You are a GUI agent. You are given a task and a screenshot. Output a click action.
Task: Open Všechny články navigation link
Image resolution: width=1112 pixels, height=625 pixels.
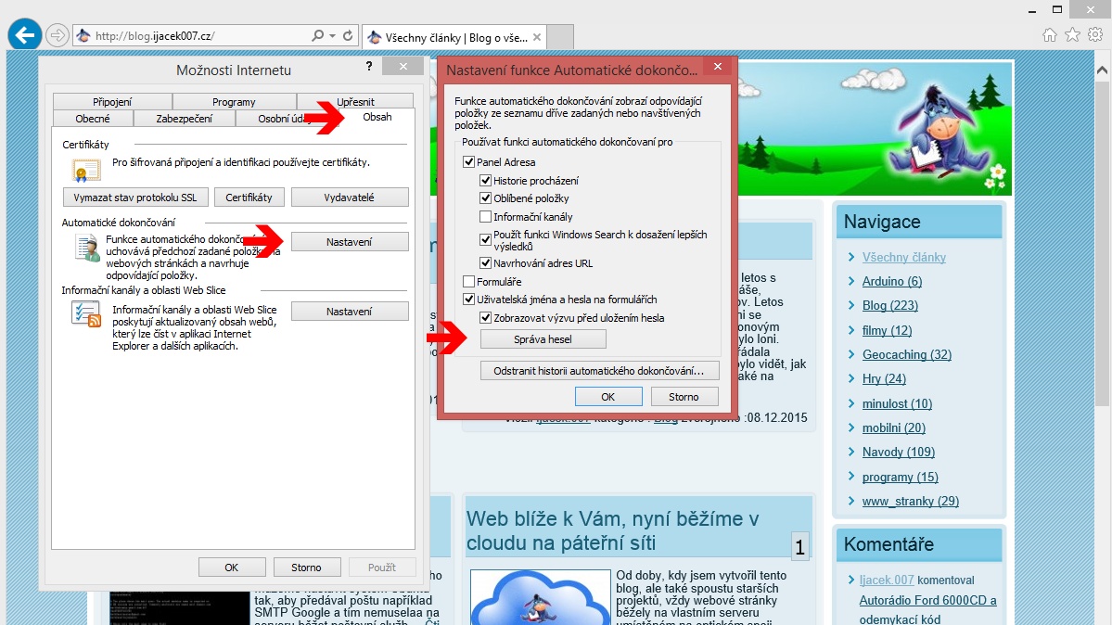point(904,257)
